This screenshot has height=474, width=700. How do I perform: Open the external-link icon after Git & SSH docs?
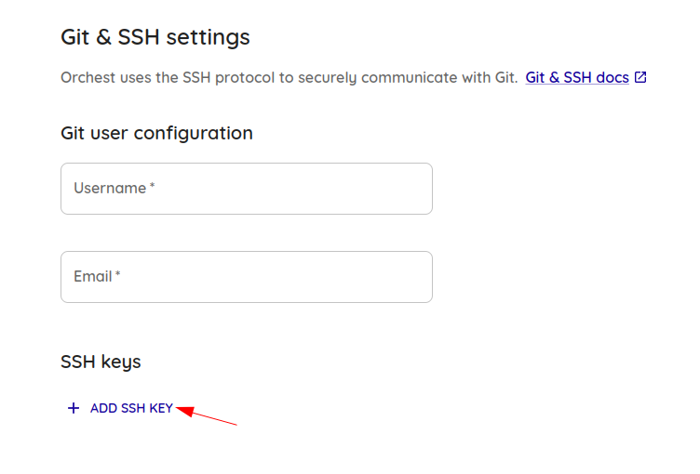(x=640, y=77)
